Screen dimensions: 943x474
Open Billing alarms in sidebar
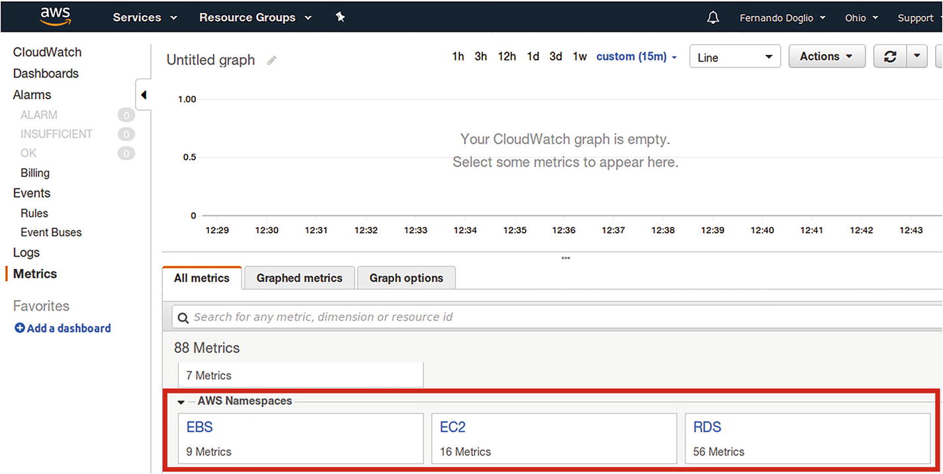pos(35,173)
